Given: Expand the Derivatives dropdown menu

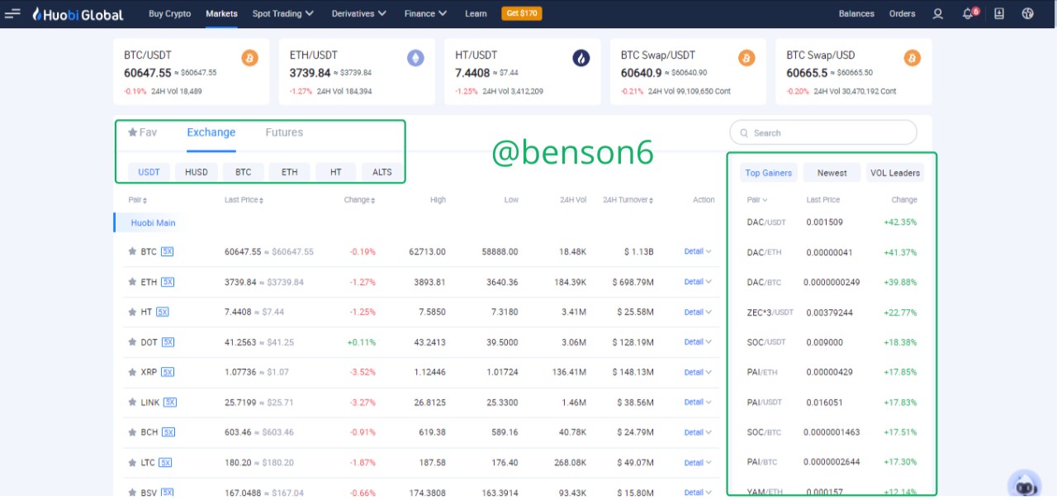Looking at the screenshot, I should tap(359, 14).
